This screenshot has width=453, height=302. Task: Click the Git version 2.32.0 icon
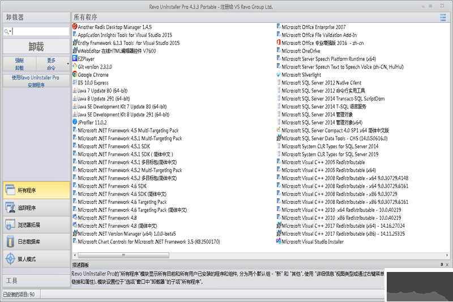[x=75, y=66]
